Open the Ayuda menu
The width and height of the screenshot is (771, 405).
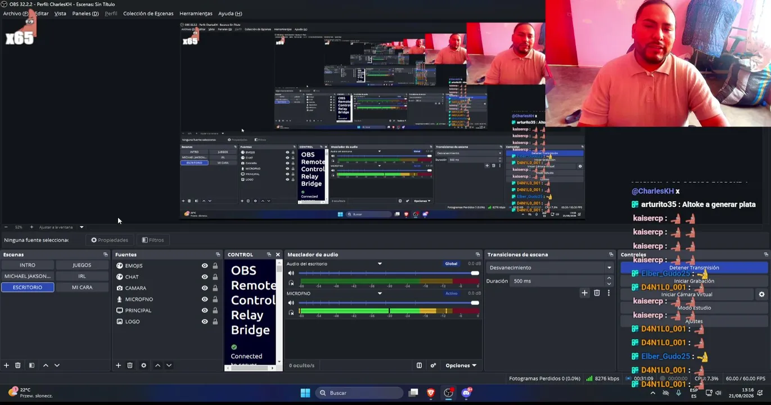(230, 13)
